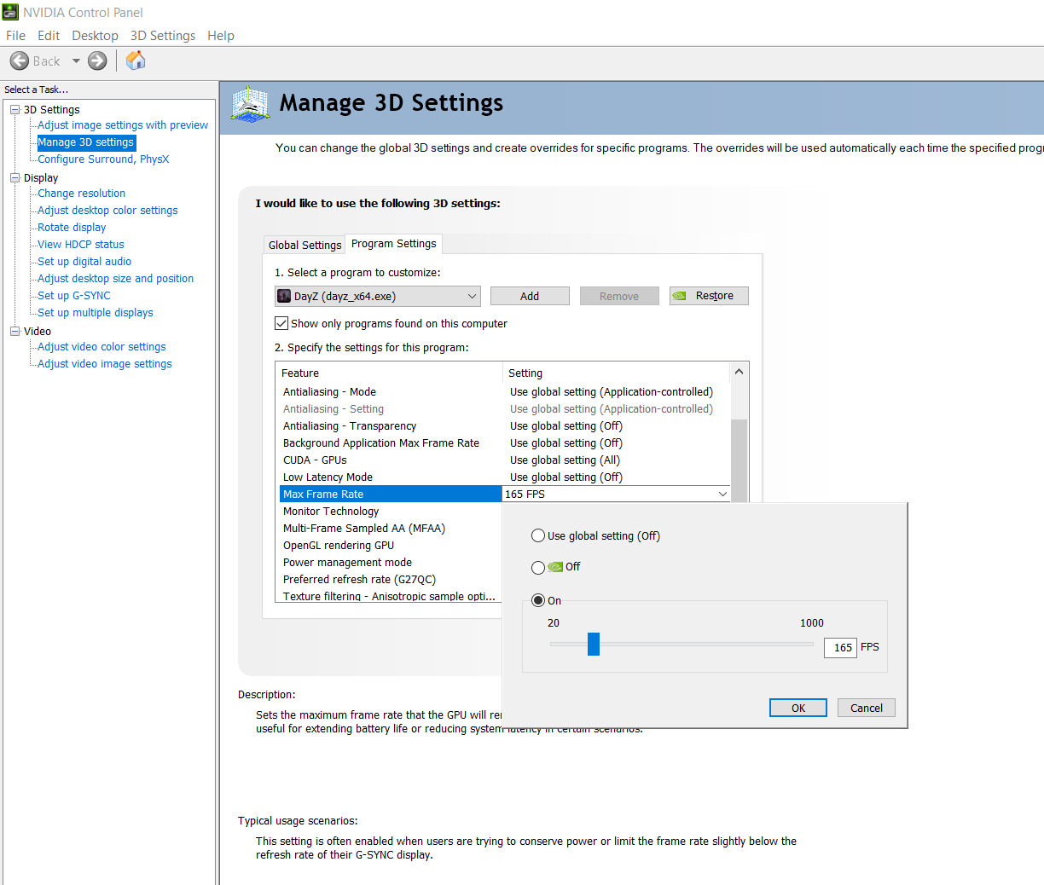The width and height of the screenshot is (1044, 885).
Task: Confirm with the OK button
Action: click(x=798, y=708)
